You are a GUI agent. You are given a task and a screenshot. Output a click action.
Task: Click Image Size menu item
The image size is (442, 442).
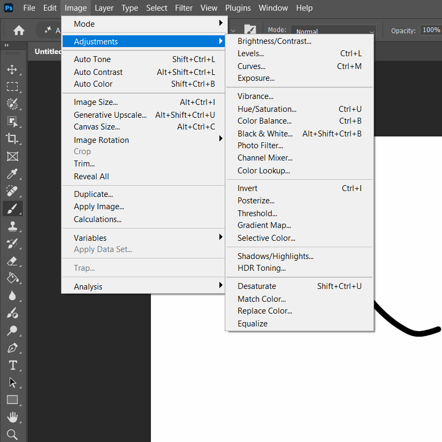143,102
